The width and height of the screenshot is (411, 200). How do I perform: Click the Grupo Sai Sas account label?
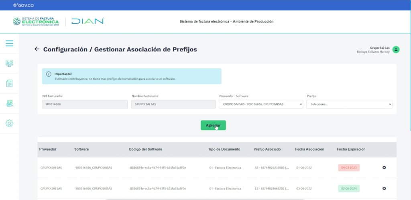(380, 48)
